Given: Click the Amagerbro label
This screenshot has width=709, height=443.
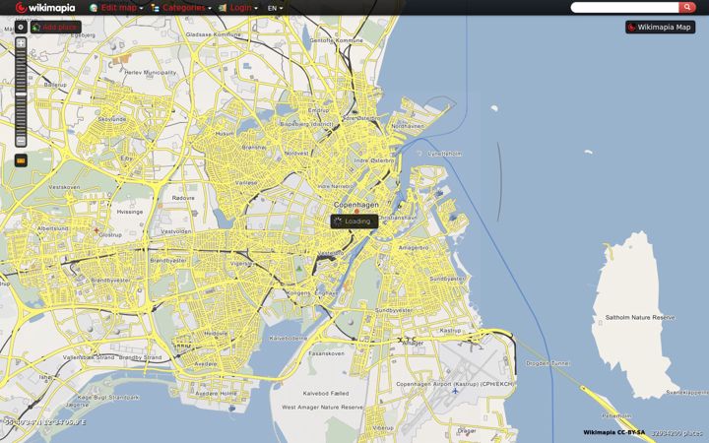Looking at the screenshot, I should 414,248.
